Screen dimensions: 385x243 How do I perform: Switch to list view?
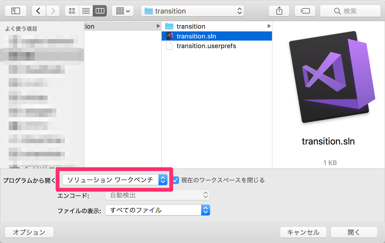pyautogui.click(x=86, y=11)
